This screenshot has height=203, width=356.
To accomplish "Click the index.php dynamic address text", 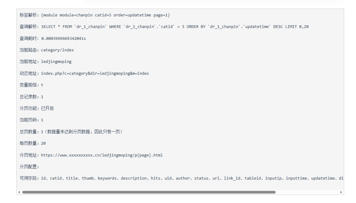I will [95, 74].
